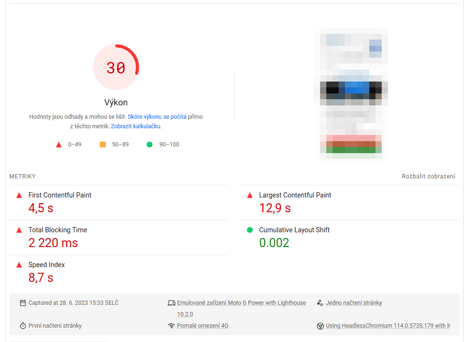Click the '10.2.0' Lighthouse version text

click(185, 314)
